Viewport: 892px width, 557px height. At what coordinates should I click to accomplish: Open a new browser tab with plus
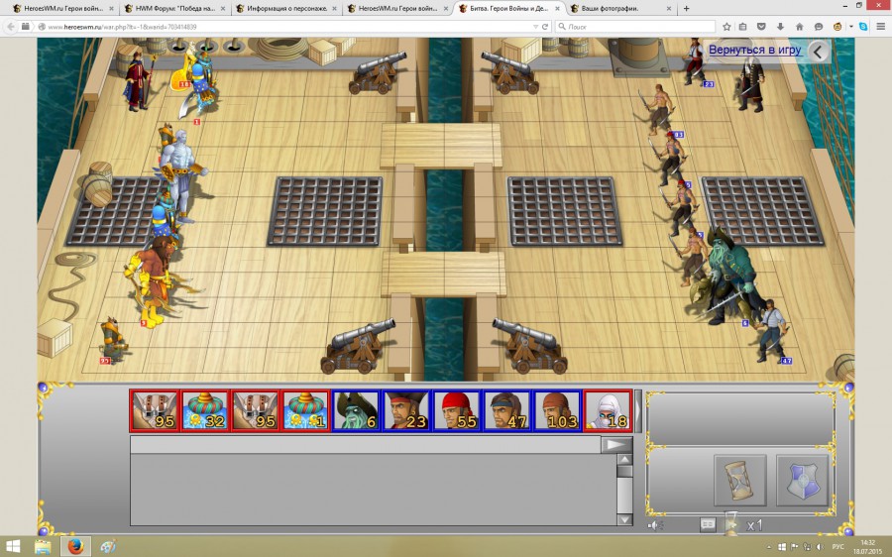pos(687,9)
